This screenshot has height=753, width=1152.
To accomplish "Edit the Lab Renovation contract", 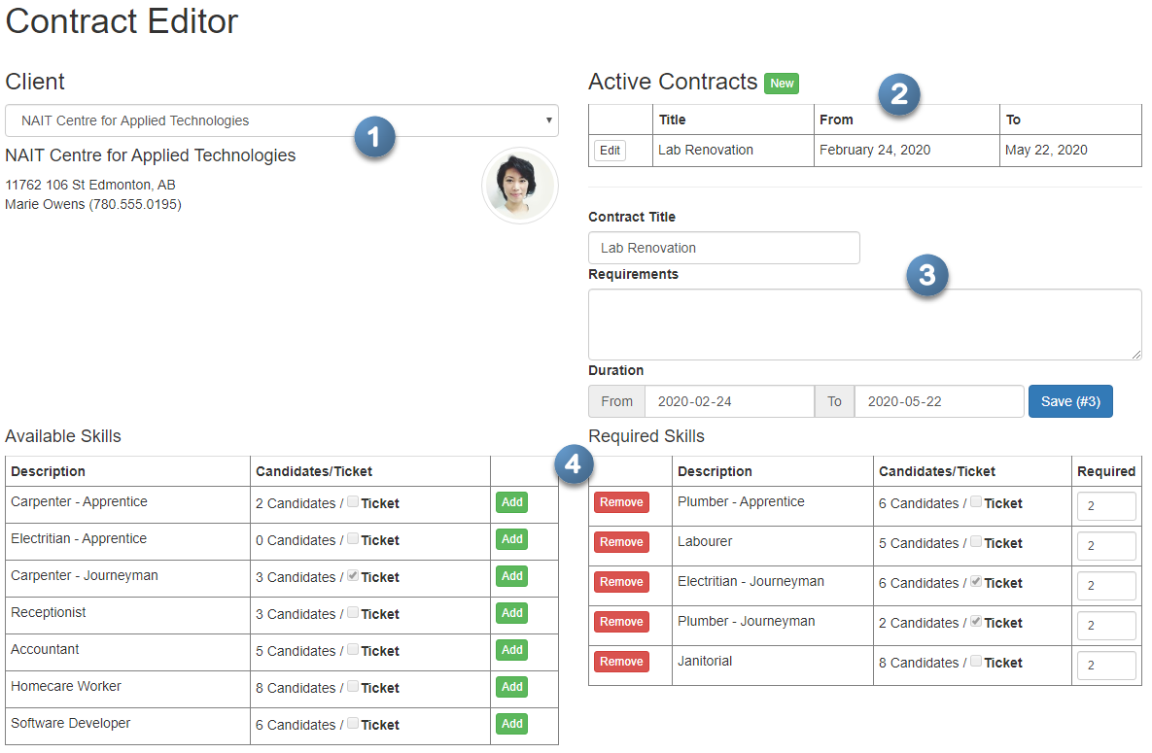I will [x=610, y=151].
